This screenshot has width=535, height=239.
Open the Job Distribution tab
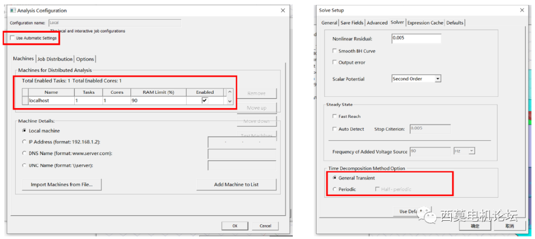coord(55,59)
